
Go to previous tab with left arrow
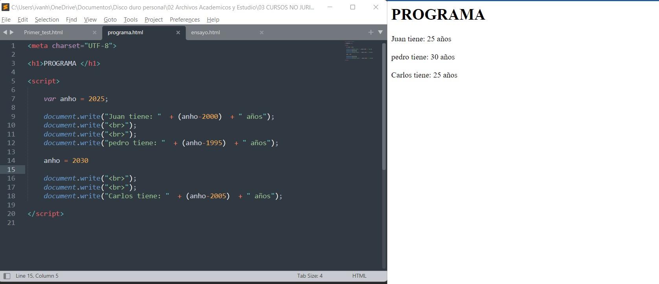coord(5,32)
